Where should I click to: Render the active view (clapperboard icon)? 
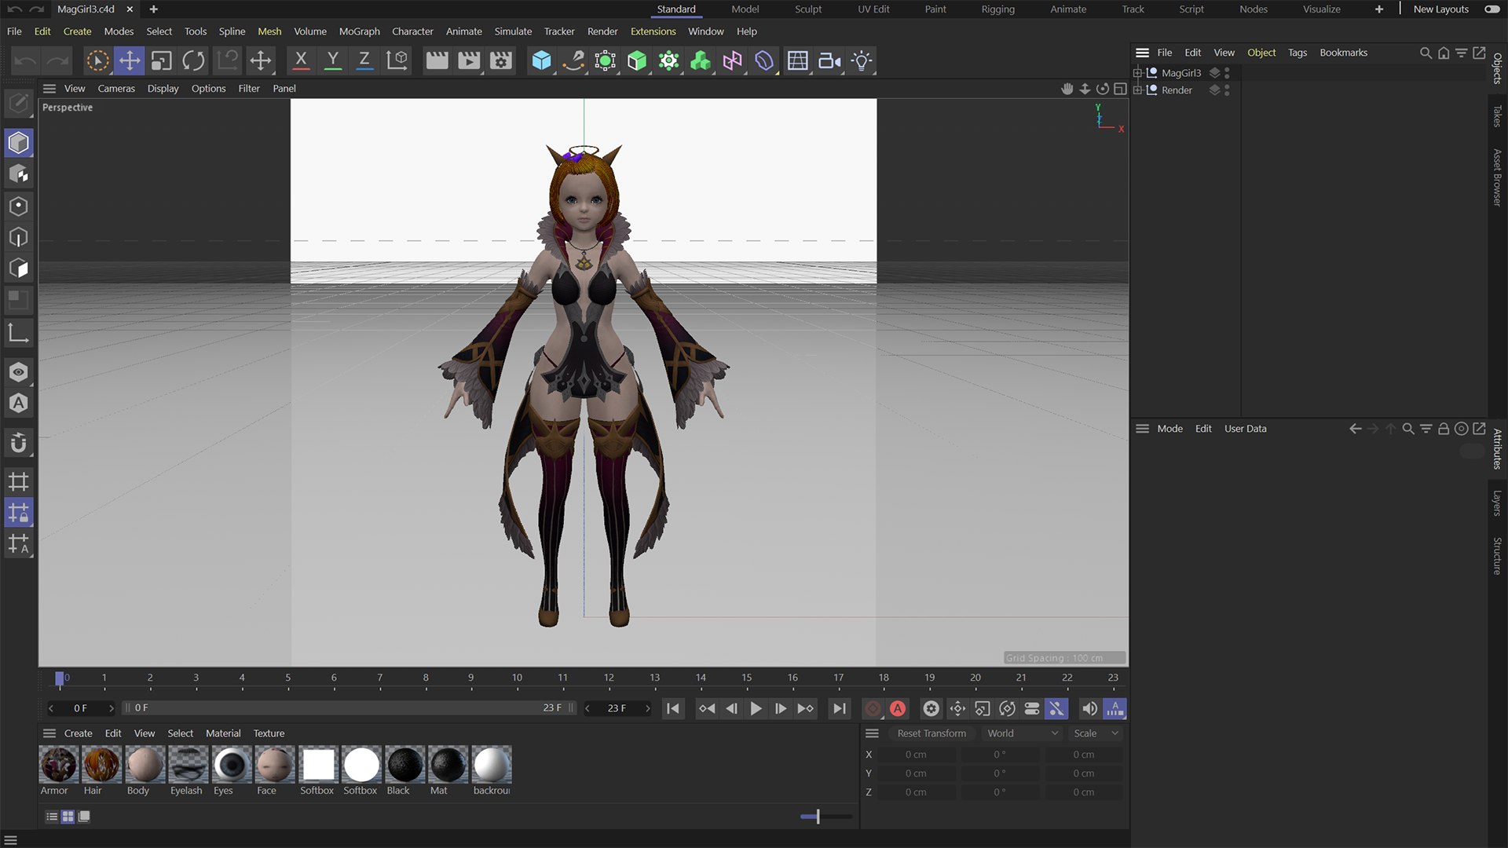(437, 60)
